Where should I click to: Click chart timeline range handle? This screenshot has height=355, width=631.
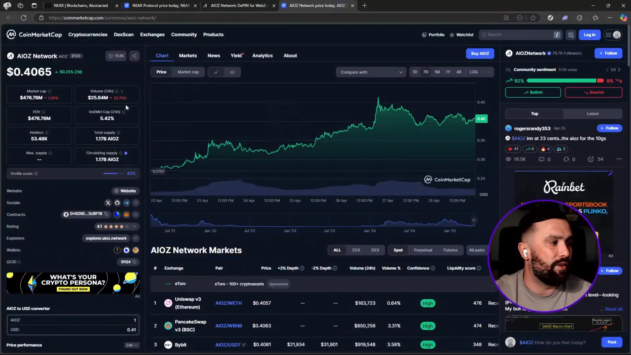coord(474,220)
